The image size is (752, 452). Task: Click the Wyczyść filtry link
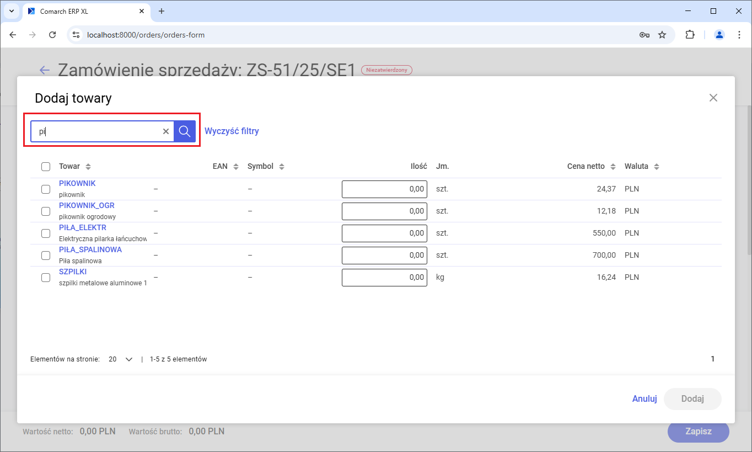coord(232,131)
